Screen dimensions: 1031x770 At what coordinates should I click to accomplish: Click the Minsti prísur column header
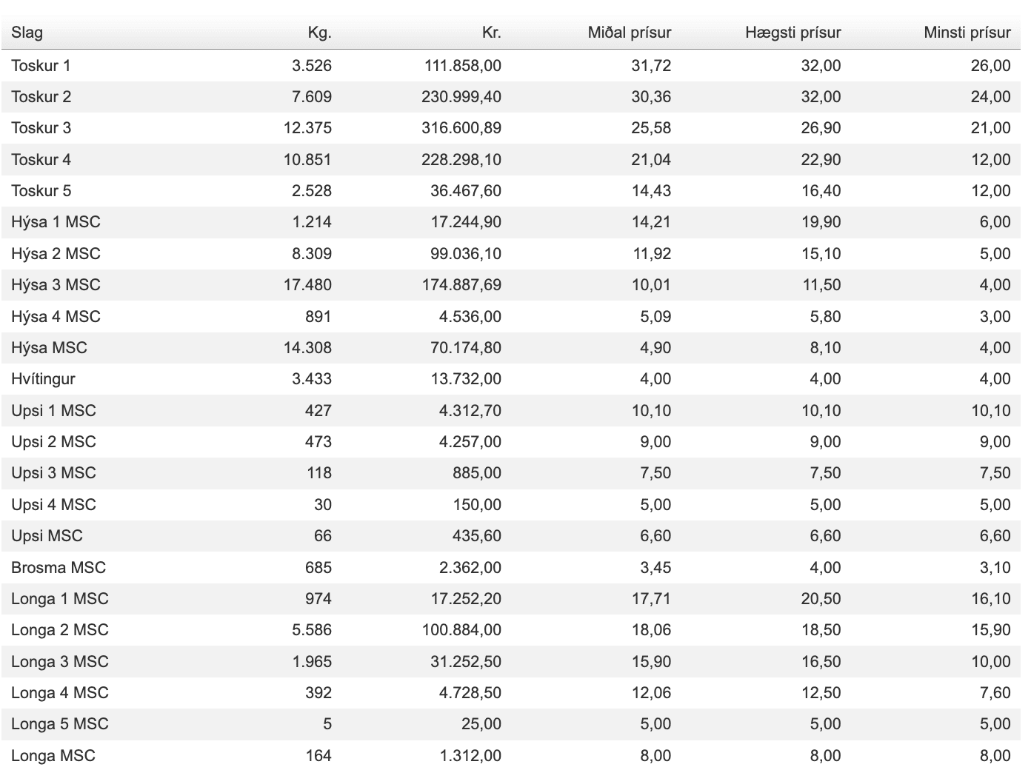tap(967, 33)
